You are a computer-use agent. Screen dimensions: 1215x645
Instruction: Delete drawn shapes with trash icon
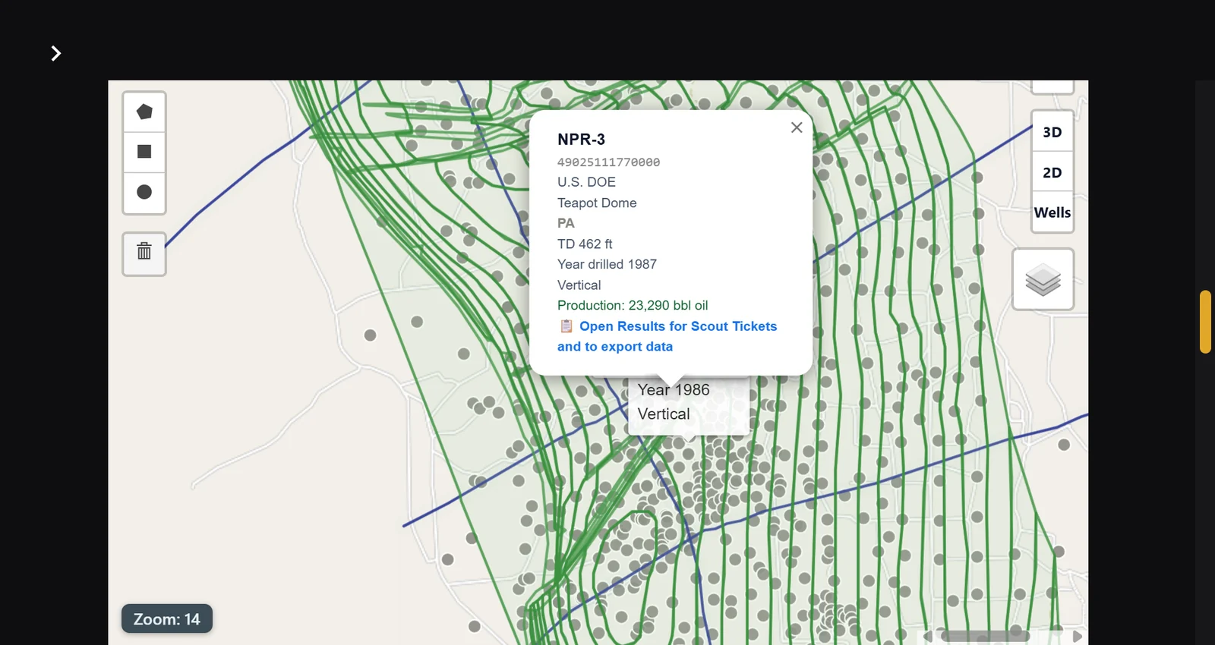tap(144, 253)
